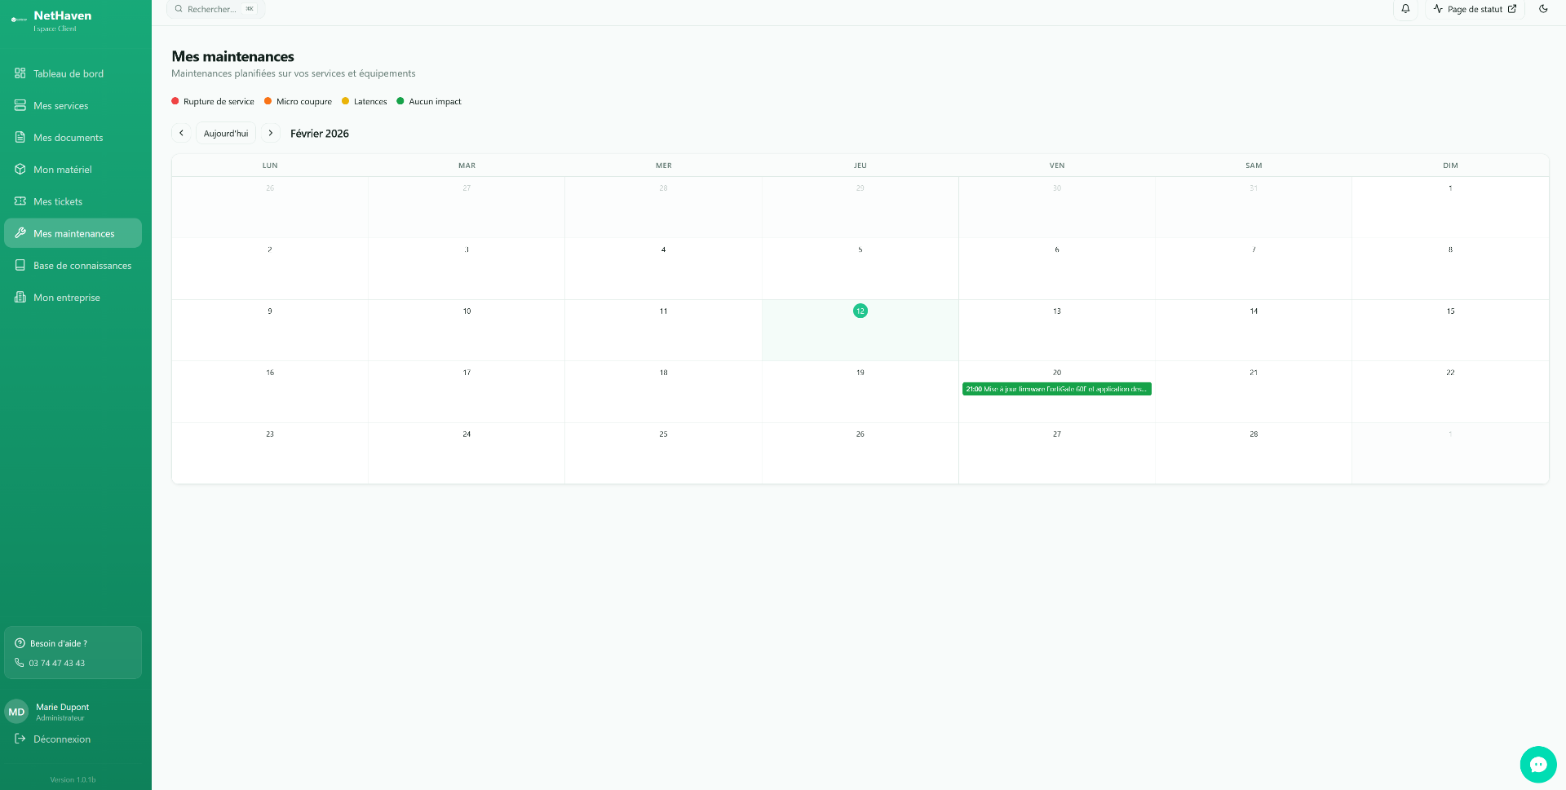This screenshot has height=790, width=1566.
Task: Click the VEN column header
Action: 1057,166
